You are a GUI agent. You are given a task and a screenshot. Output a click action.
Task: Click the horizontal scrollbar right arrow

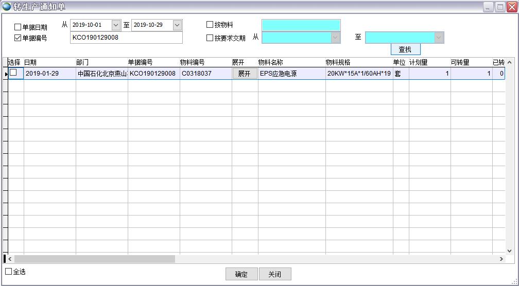pyautogui.click(x=501, y=259)
